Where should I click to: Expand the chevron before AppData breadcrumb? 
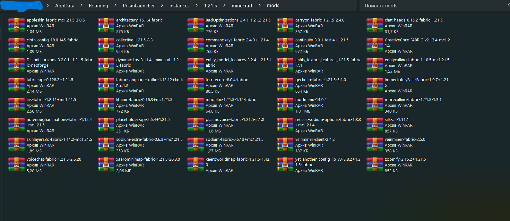pos(48,5)
